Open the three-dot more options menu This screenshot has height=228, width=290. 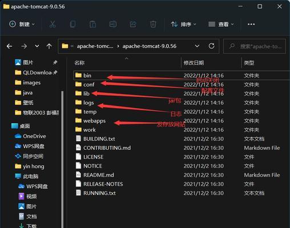(251, 24)
